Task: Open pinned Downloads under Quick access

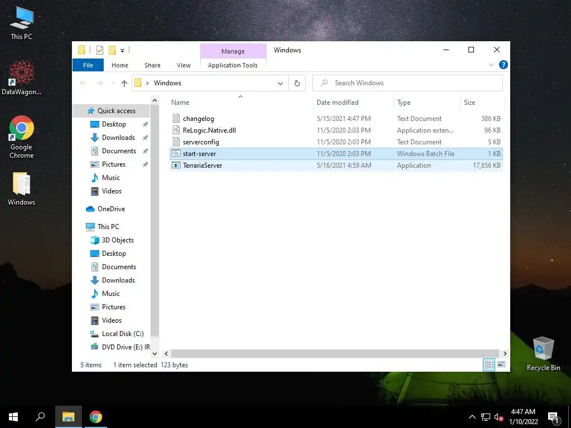Action: point(118,138)
